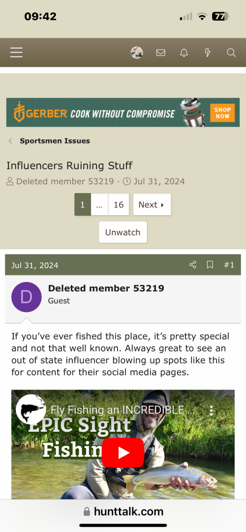
Task: Open the search magnifier icon
Action: point(231,53)
